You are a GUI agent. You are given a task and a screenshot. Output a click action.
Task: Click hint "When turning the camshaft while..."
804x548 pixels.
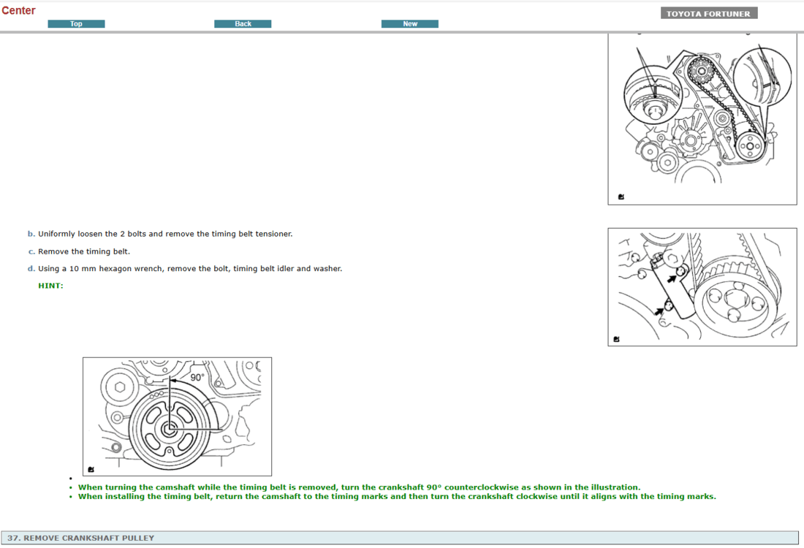point(359,487)
